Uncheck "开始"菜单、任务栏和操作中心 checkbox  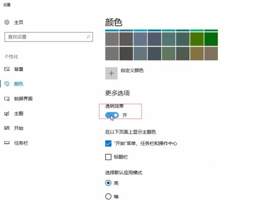[108, 143]
